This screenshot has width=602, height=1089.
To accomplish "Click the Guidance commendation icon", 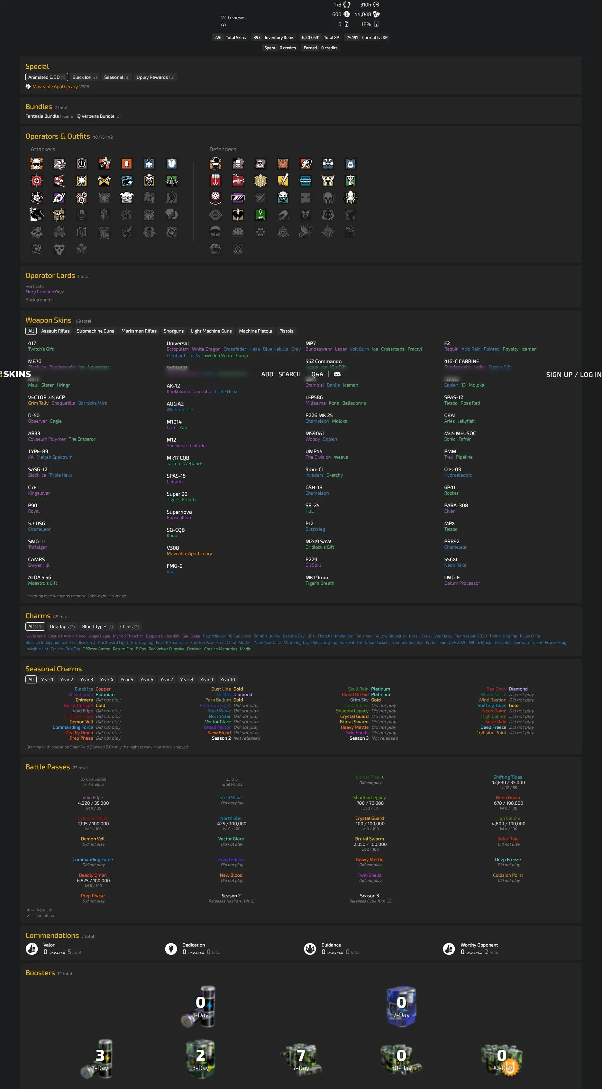I will tap(310, 949).
